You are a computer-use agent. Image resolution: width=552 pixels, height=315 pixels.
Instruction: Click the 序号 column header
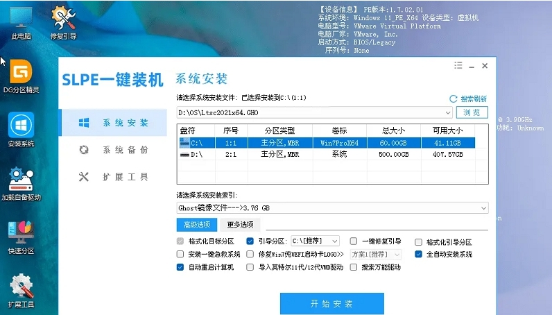pos(231,130)
